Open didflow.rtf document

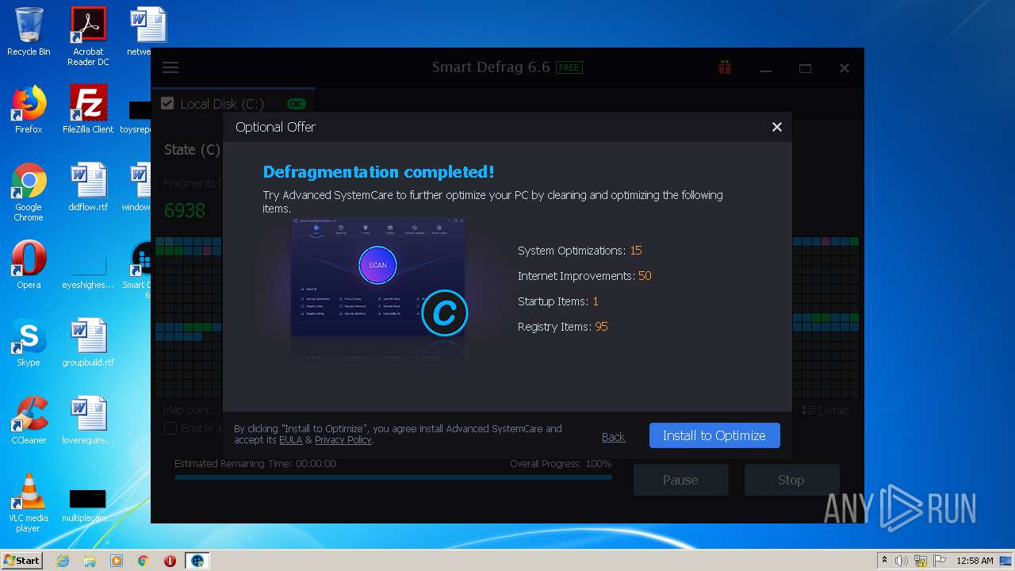pos(88,187)
